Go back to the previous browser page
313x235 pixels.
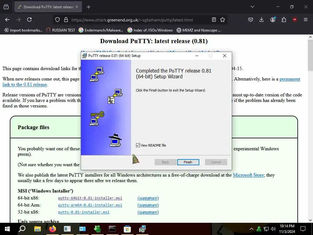(x=7, y=20)
